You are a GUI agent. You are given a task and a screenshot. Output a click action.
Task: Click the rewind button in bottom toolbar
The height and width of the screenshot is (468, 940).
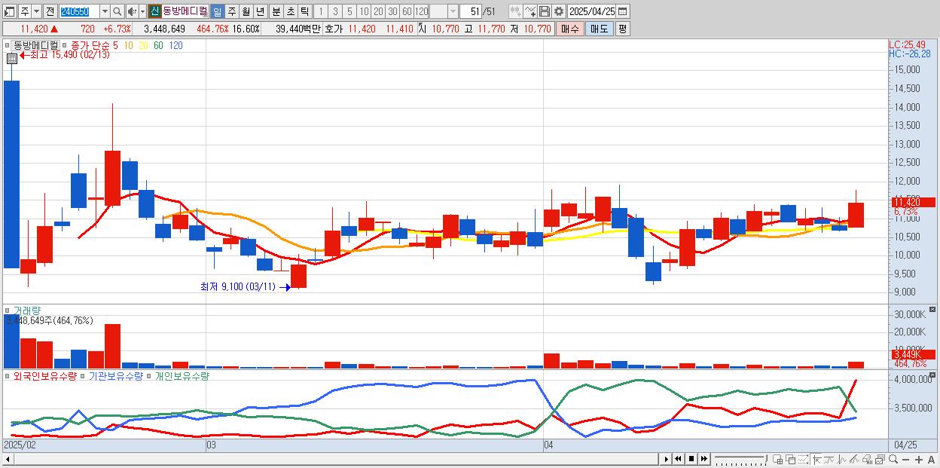tap(678, 459)
